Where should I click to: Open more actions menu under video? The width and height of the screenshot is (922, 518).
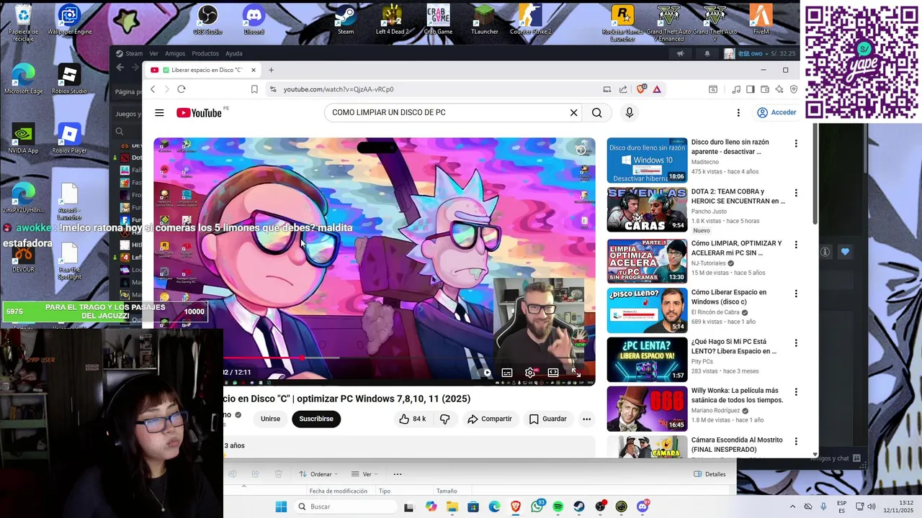pyautogui.click(x=586, y=419)
